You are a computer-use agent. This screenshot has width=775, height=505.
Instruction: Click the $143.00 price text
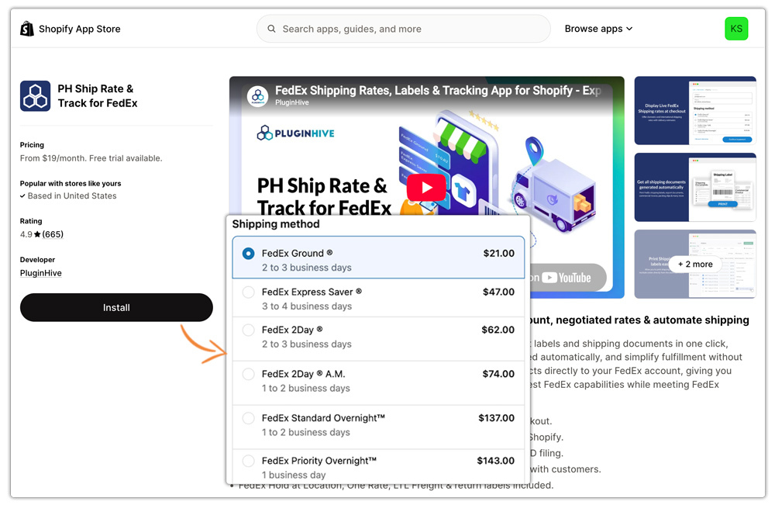click(496, 461)
